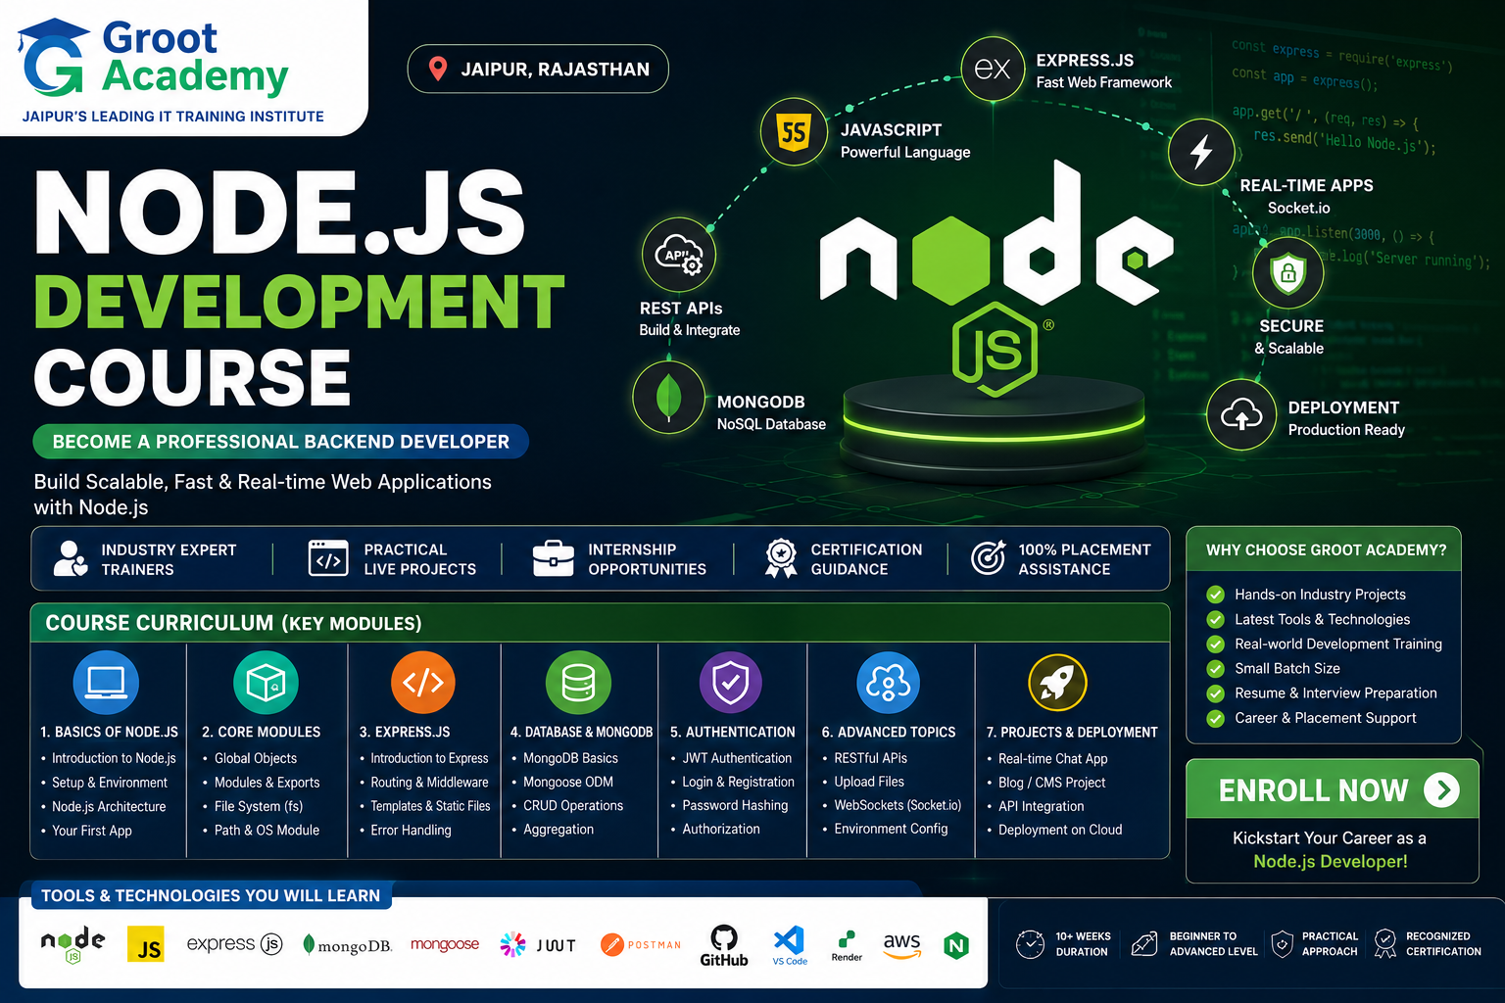Click the Beginner to Advanced Level chart icon
Viewport: 1505px width, 1003px height.
coord(1144,944)
